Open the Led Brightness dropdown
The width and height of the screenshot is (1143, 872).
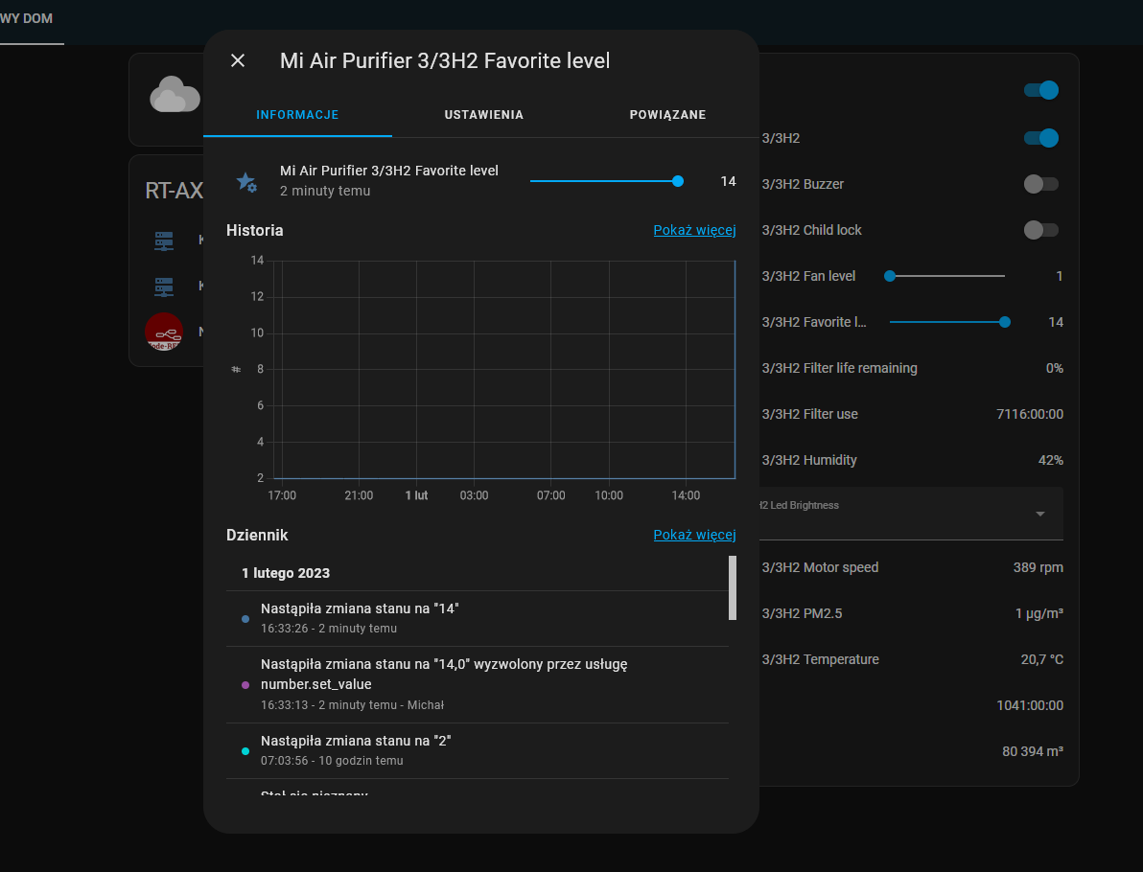click(x=1039, y=514)
